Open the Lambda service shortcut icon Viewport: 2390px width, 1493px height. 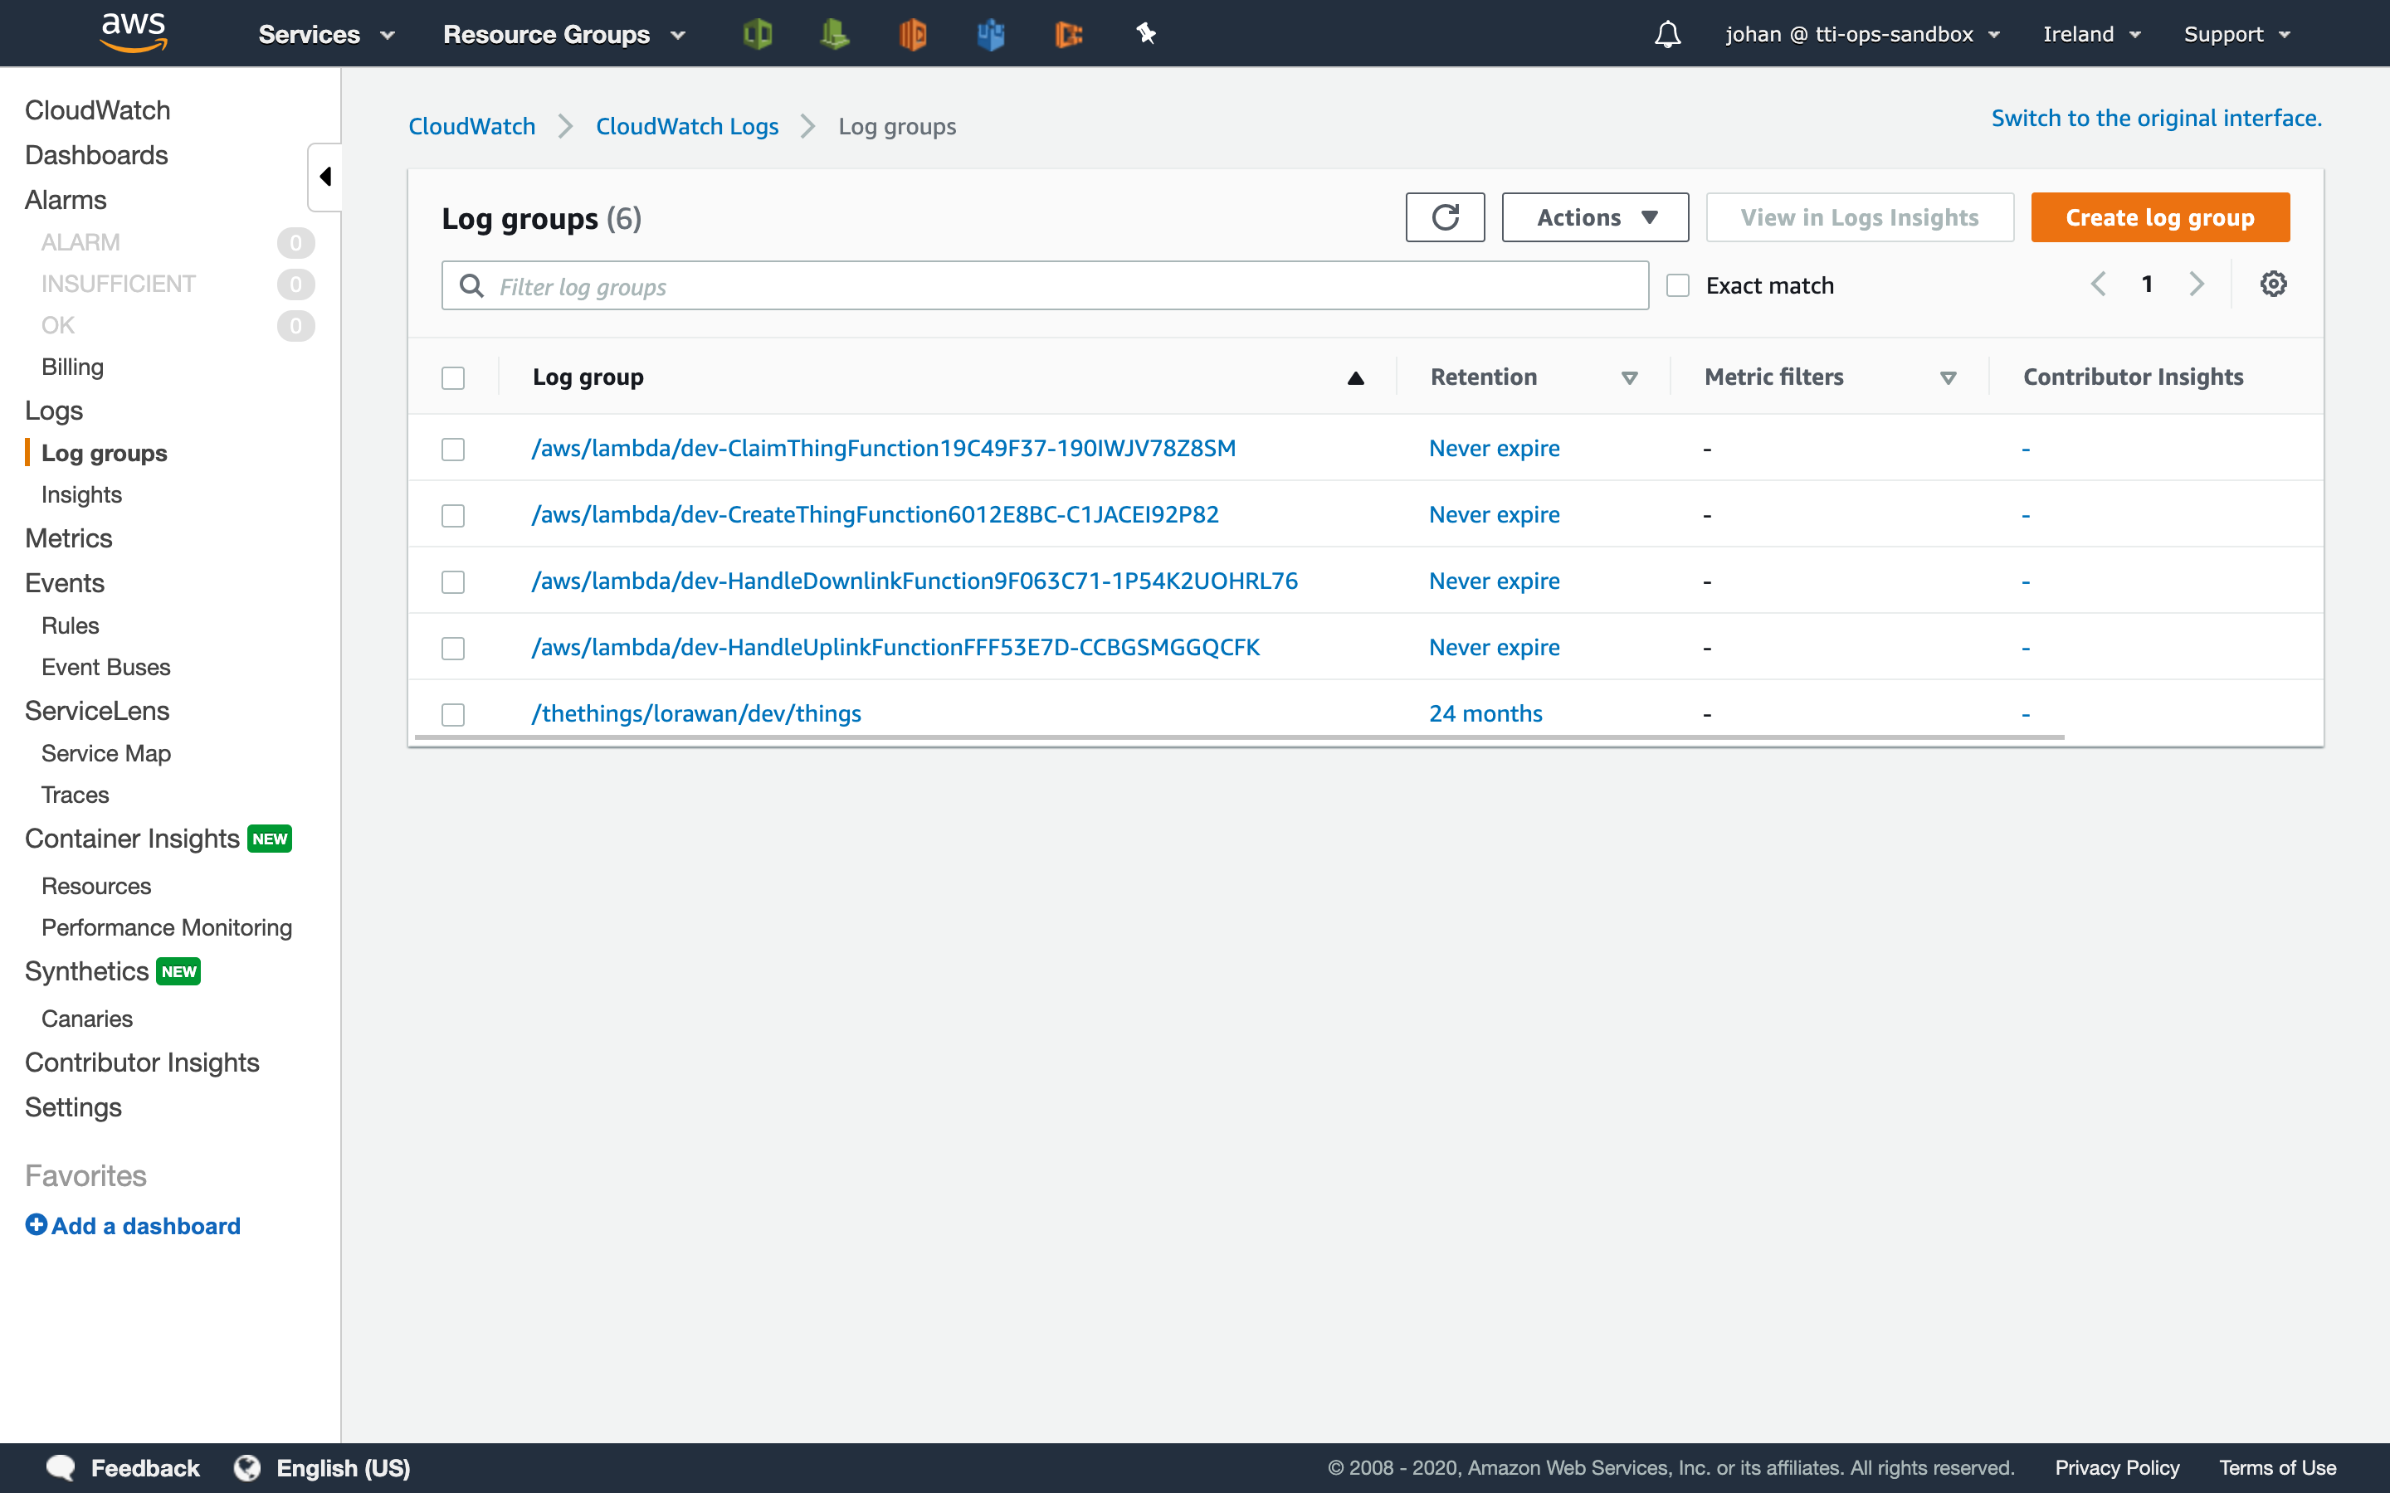pos(911,32)
